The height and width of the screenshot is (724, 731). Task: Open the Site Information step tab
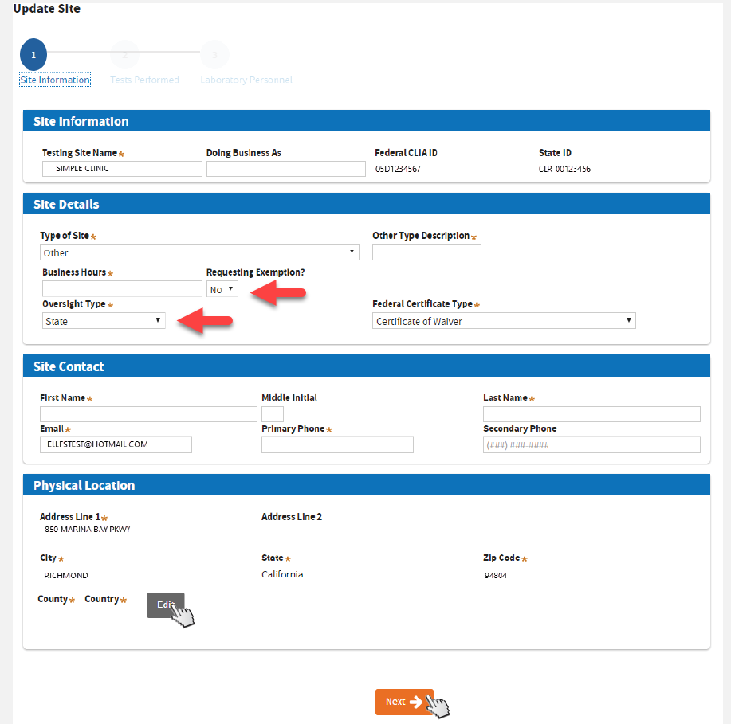[55, 80]
